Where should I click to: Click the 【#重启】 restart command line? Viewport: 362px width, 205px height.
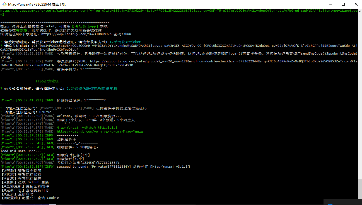click(x=17, y=194)
